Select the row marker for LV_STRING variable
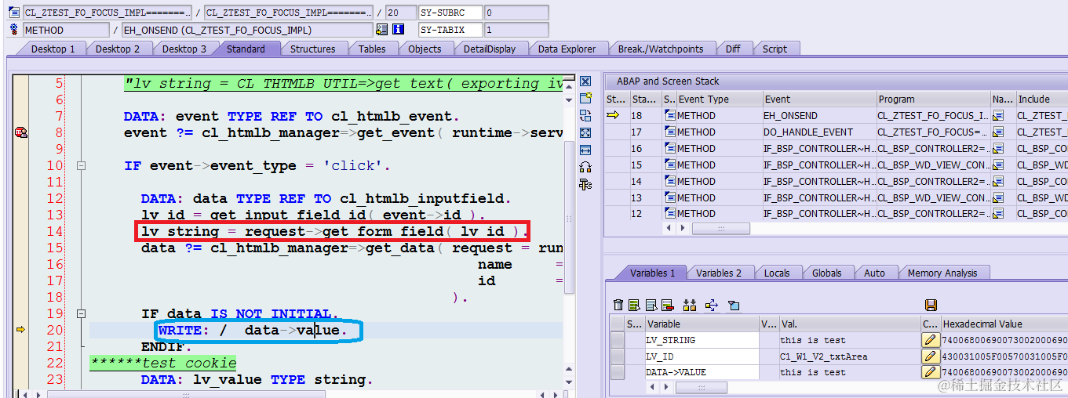 [618, 340]
